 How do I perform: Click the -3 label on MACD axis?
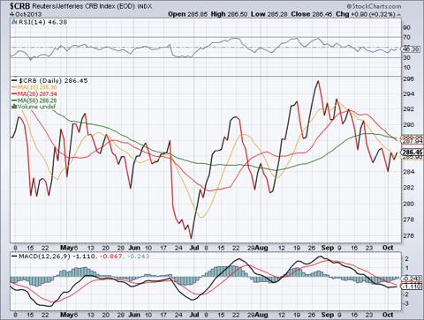click(406, 303)
